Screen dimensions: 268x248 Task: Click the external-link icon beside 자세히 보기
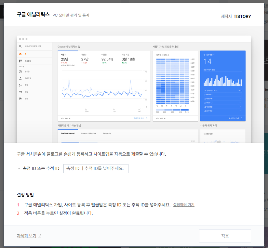(39, 236)
